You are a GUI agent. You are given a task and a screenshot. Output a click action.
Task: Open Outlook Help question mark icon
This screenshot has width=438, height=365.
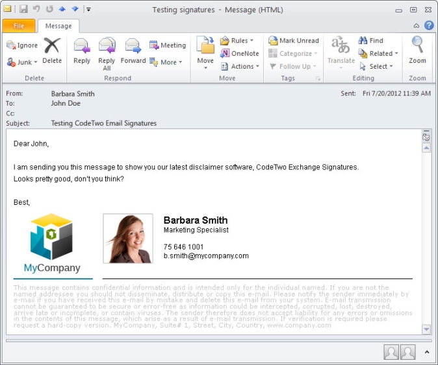point(429,25)
